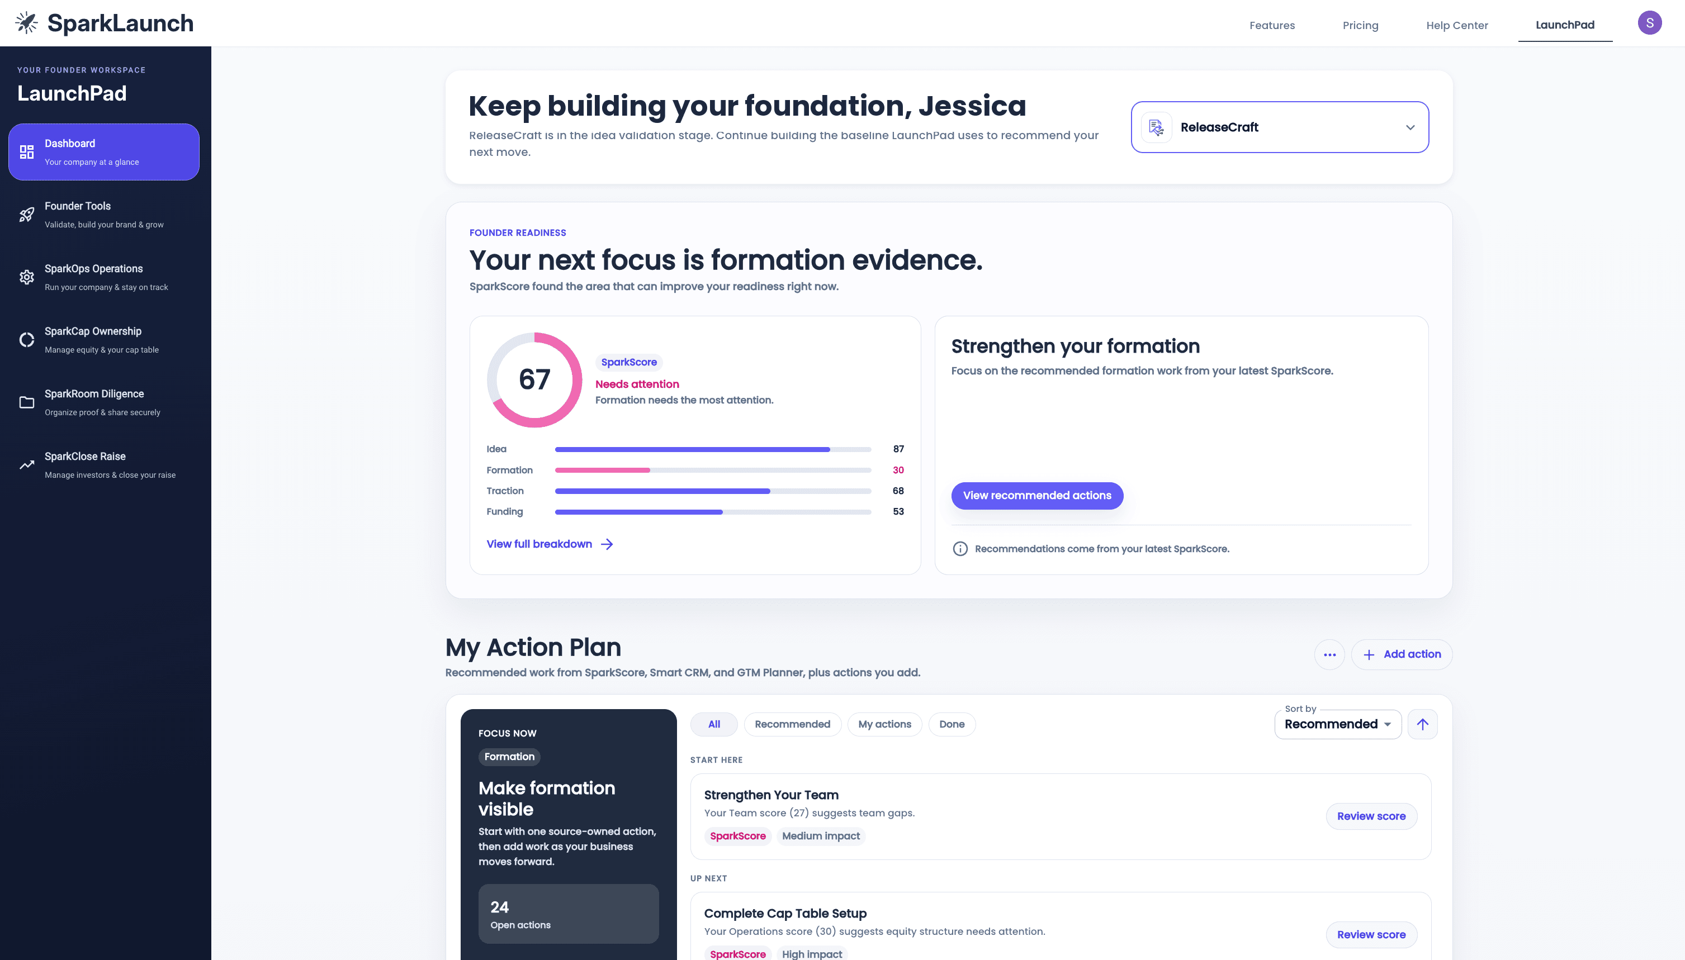Click Review score for Complete Cap Table Setup

pos(1370,935)
